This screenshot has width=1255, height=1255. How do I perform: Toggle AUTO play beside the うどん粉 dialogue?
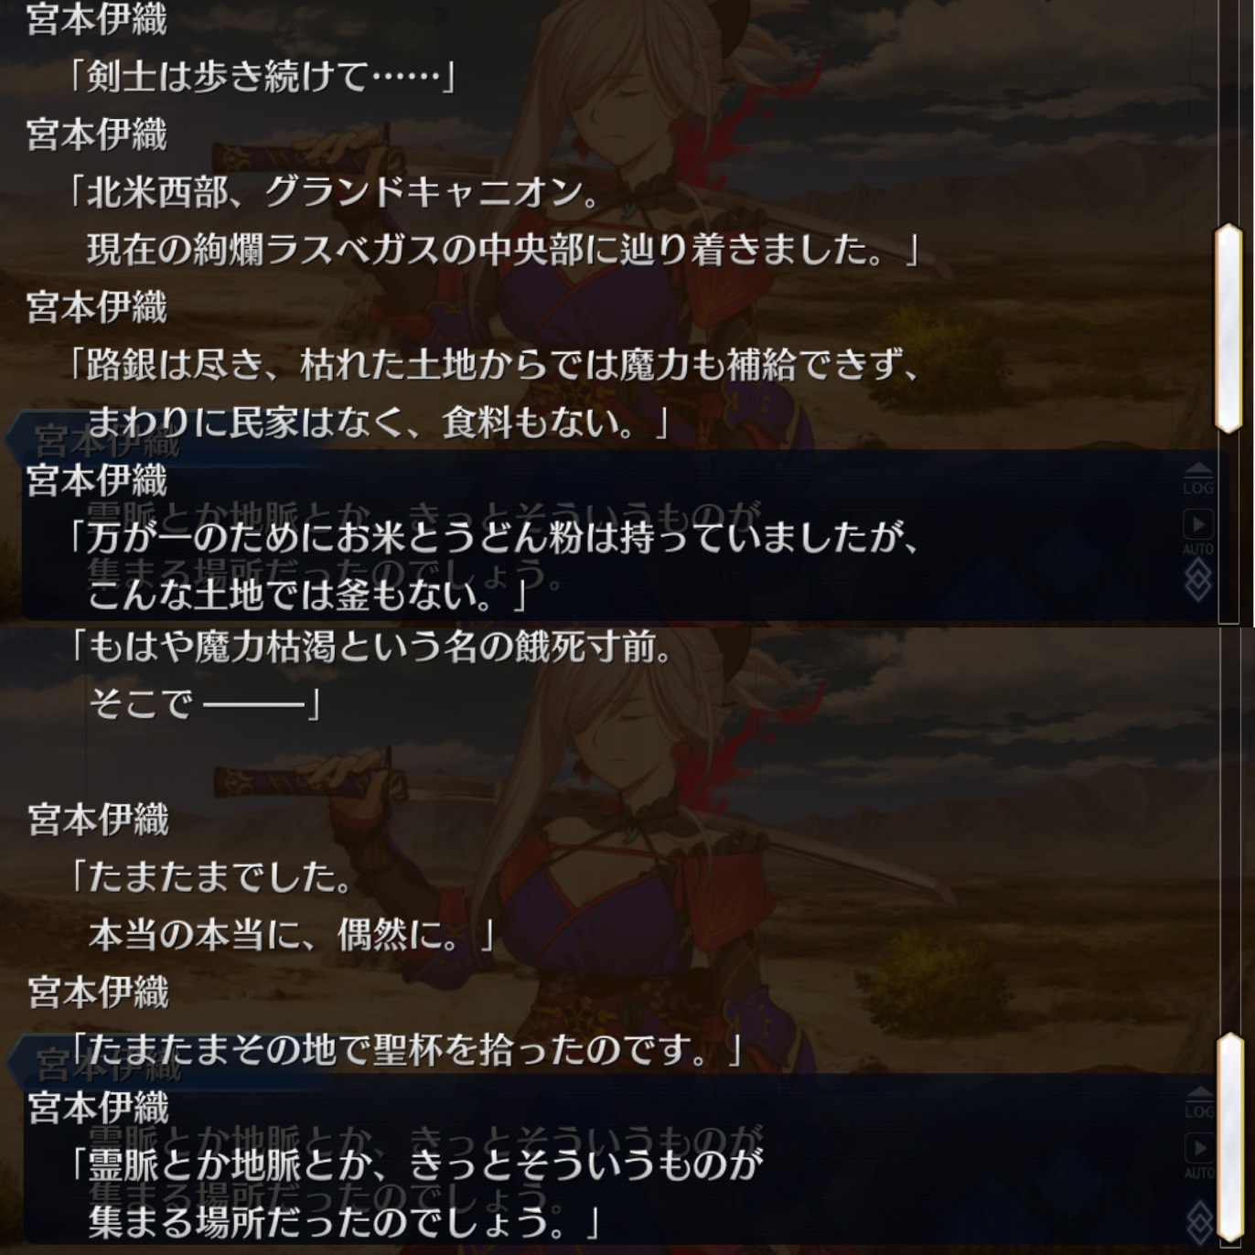point(1198,532)
